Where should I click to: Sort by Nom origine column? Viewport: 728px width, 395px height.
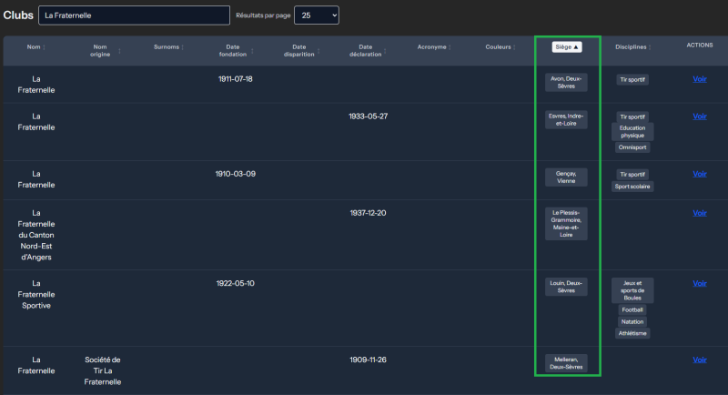103,51
